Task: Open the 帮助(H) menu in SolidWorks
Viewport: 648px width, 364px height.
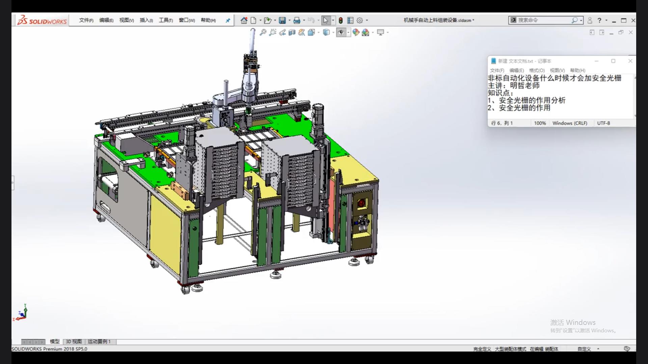Action: [208, 20]
